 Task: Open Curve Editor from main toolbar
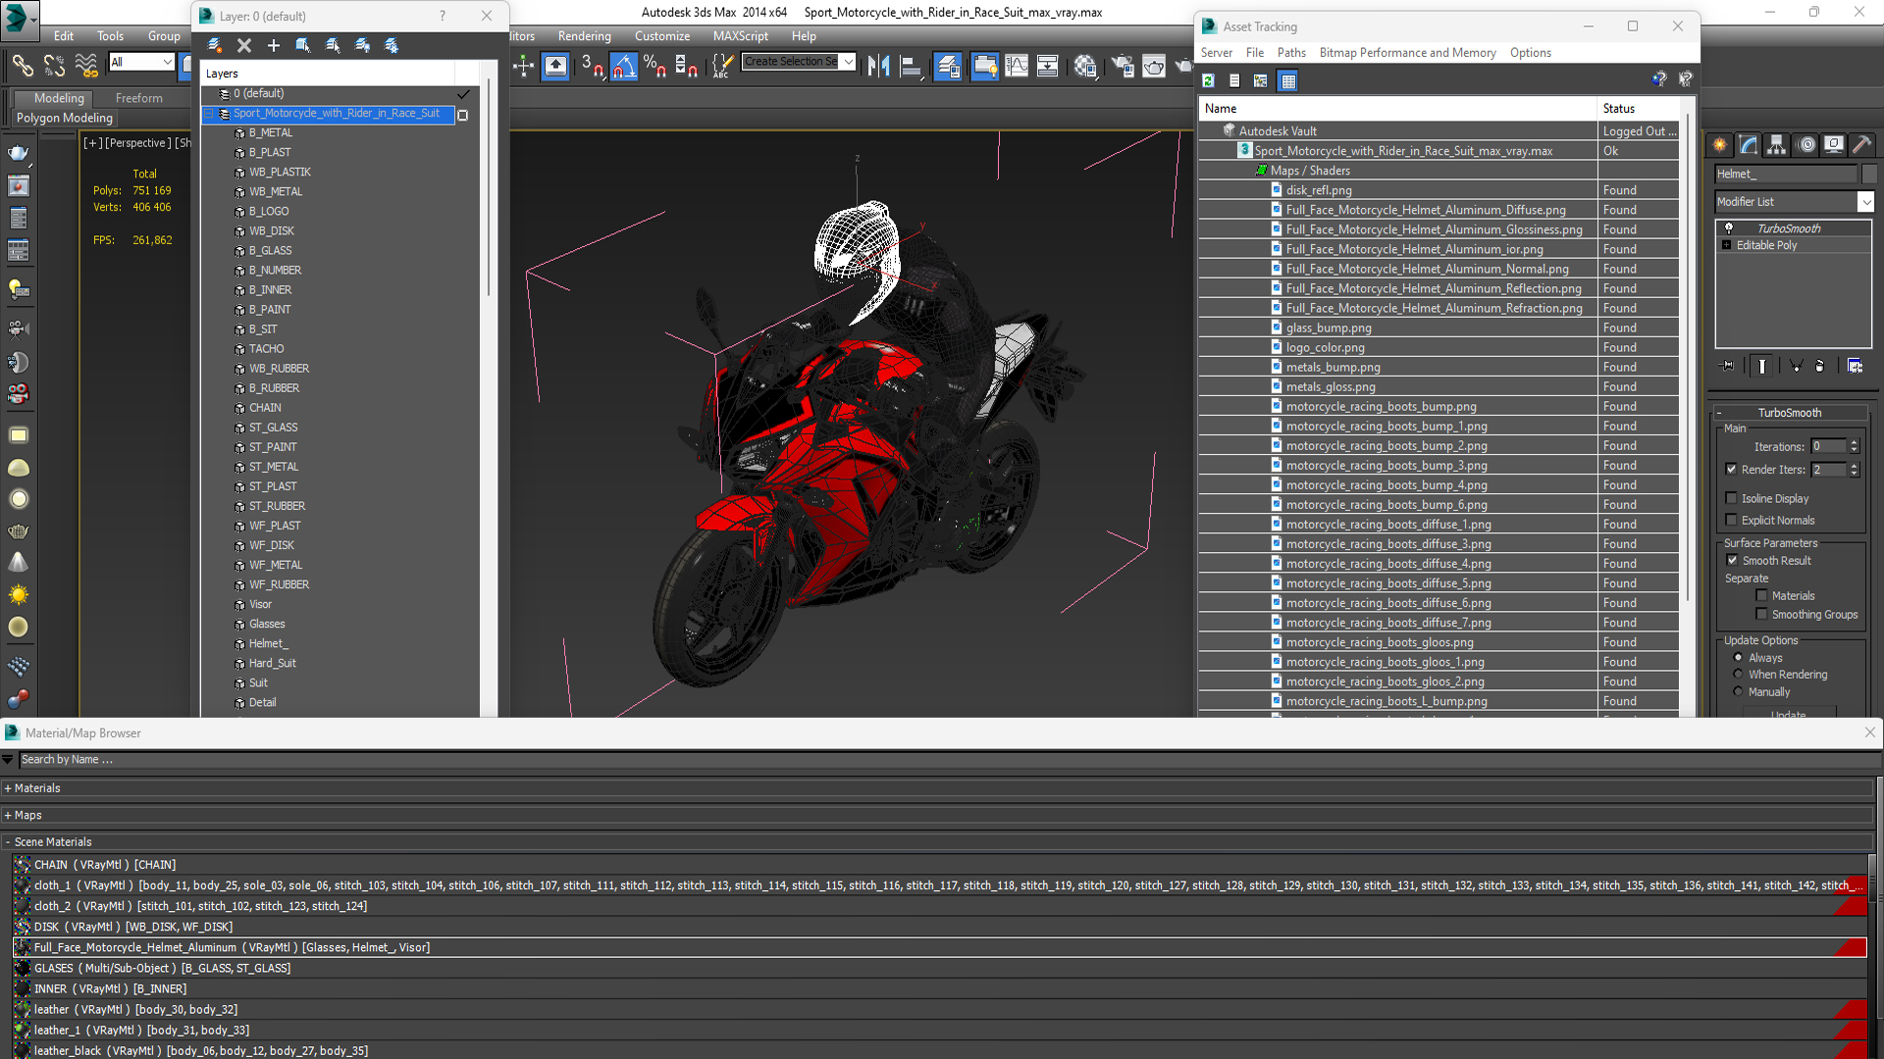pyautogui.click(x=1017, y=66)
